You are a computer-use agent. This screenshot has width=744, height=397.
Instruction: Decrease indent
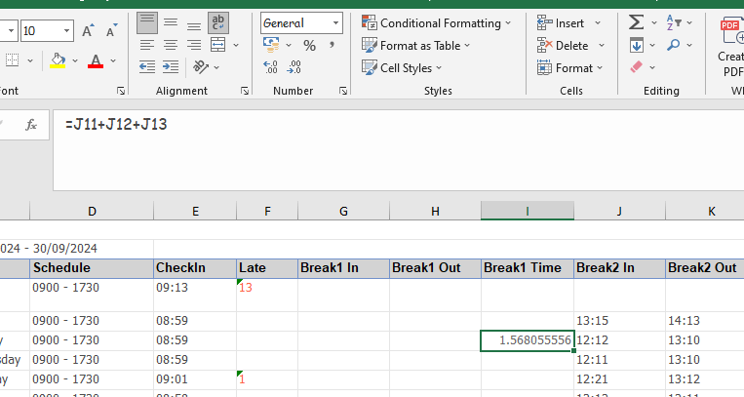(x=147, y=67)
